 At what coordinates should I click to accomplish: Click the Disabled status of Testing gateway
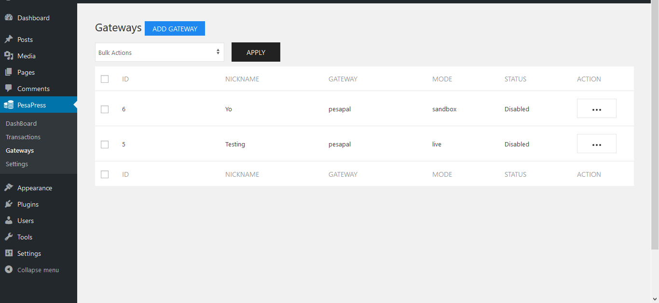point(517,145)
